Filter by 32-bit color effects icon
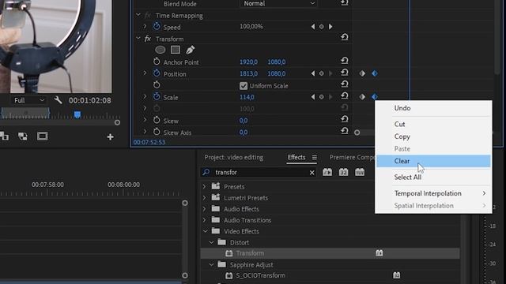 pos(343,172)
